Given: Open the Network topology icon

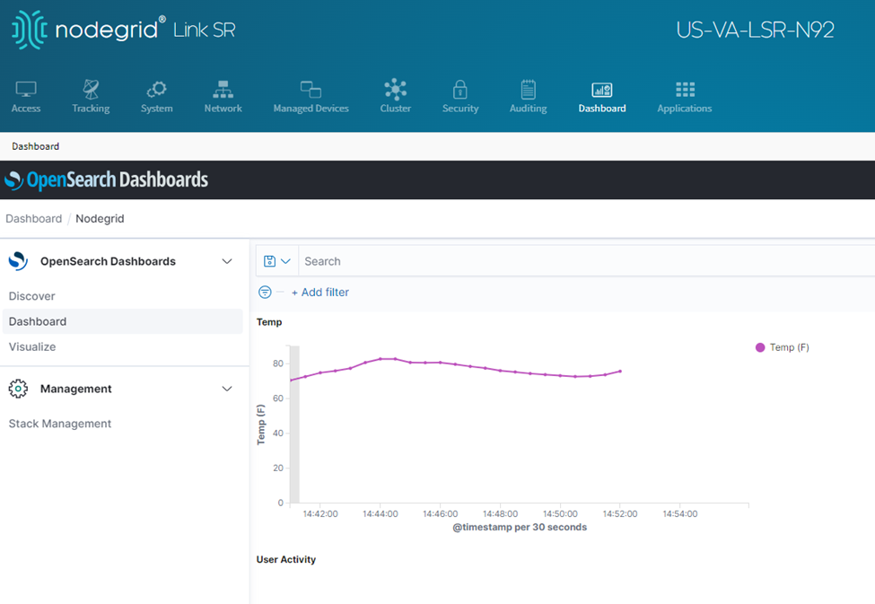Looking at the screenshot, I should [x=223, y=89].
